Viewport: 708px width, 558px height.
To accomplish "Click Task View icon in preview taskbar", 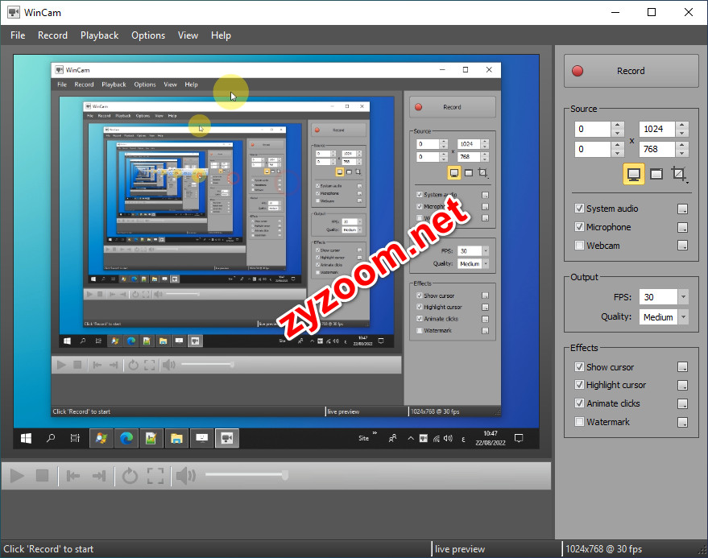I will pos(75,438).
